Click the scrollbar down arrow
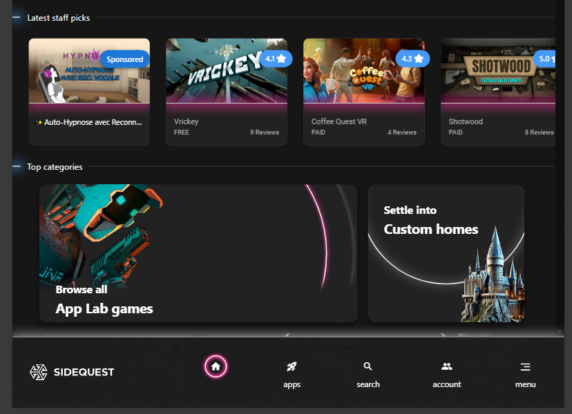The width and height of the screenshot is (572, 414). (560, 331)
